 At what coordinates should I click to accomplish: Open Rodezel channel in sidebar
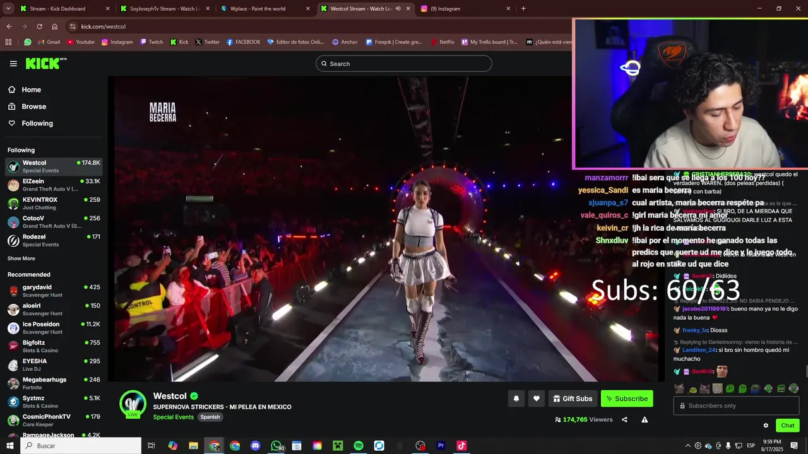[x=54, y=240]
